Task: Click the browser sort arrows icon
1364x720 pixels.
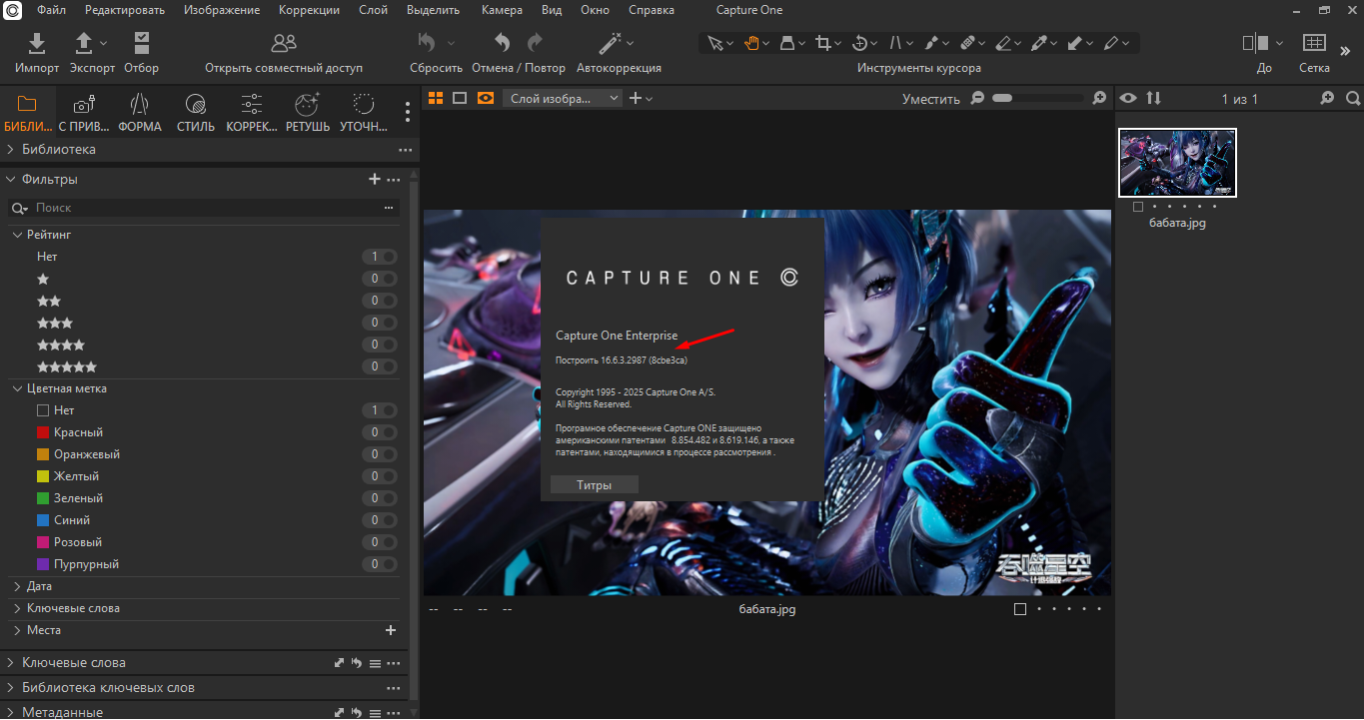Action: point(1154,98)
